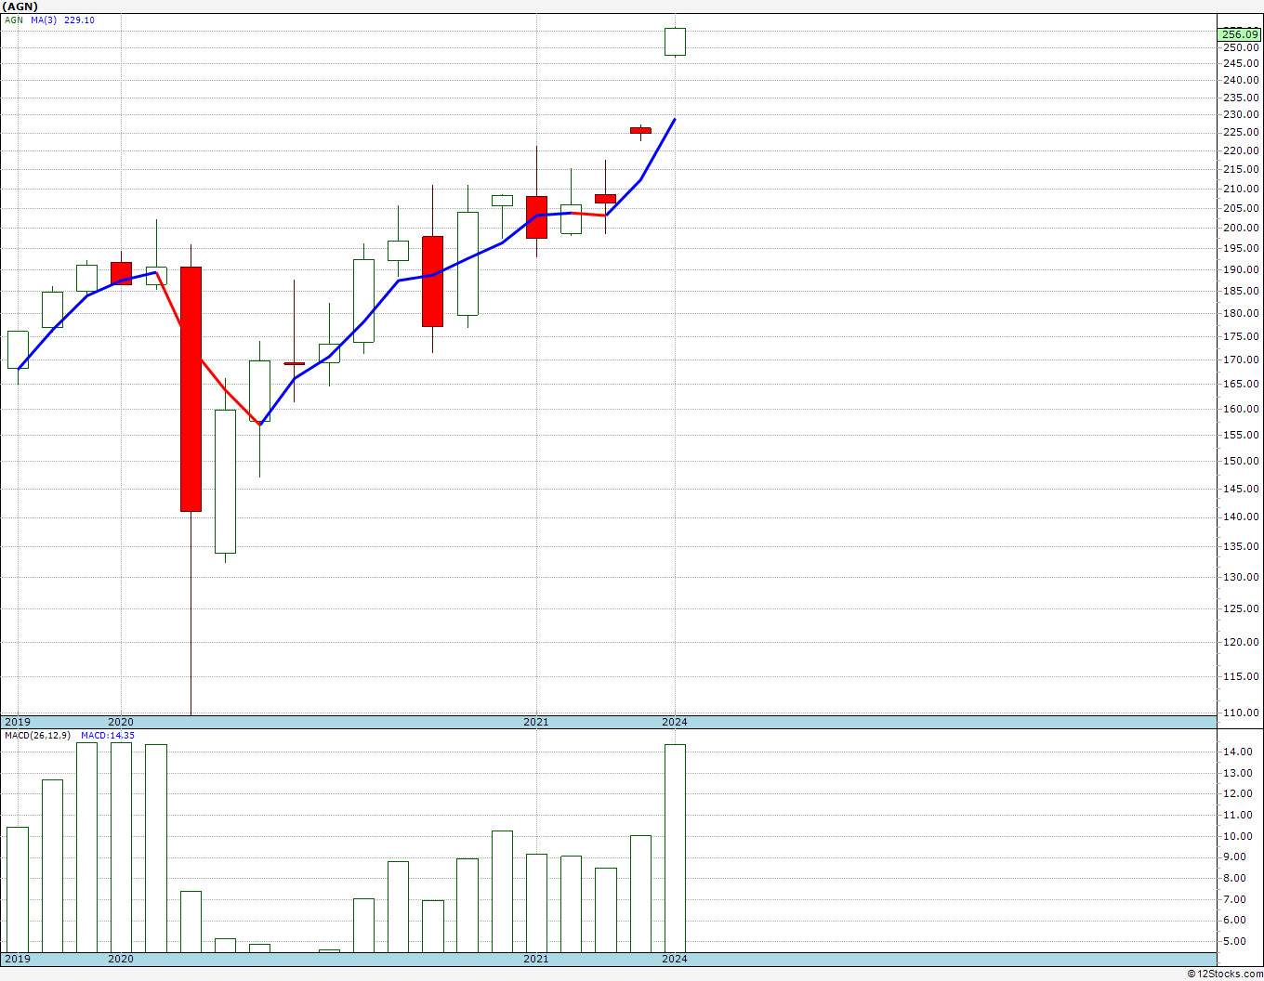The image size is (1264, 981).
Task: Select 2020 on the MACD panel time axis
Action: (121, 959)
